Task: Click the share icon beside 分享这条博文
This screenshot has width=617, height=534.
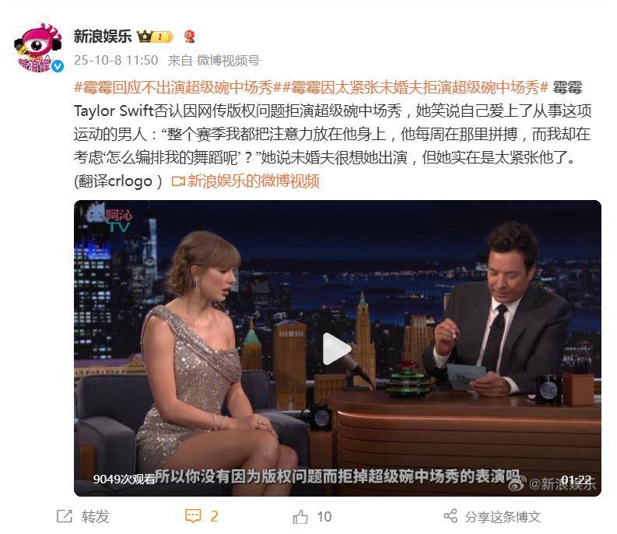Action: point(450,515)
